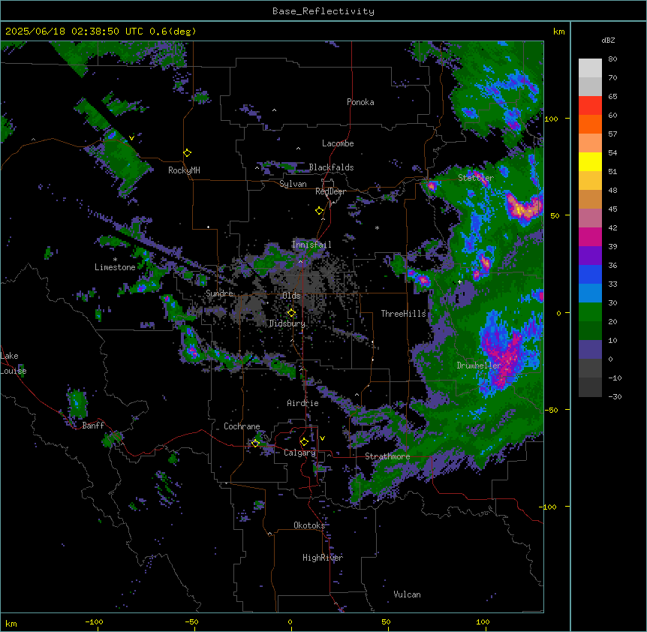Viewport: 647px width, 632px height.
Task: Click the Calgary city label
Action: [x=300, y=453]
